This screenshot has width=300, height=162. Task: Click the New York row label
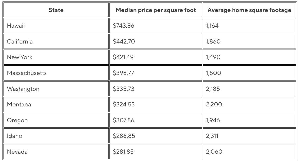[56, 57]
